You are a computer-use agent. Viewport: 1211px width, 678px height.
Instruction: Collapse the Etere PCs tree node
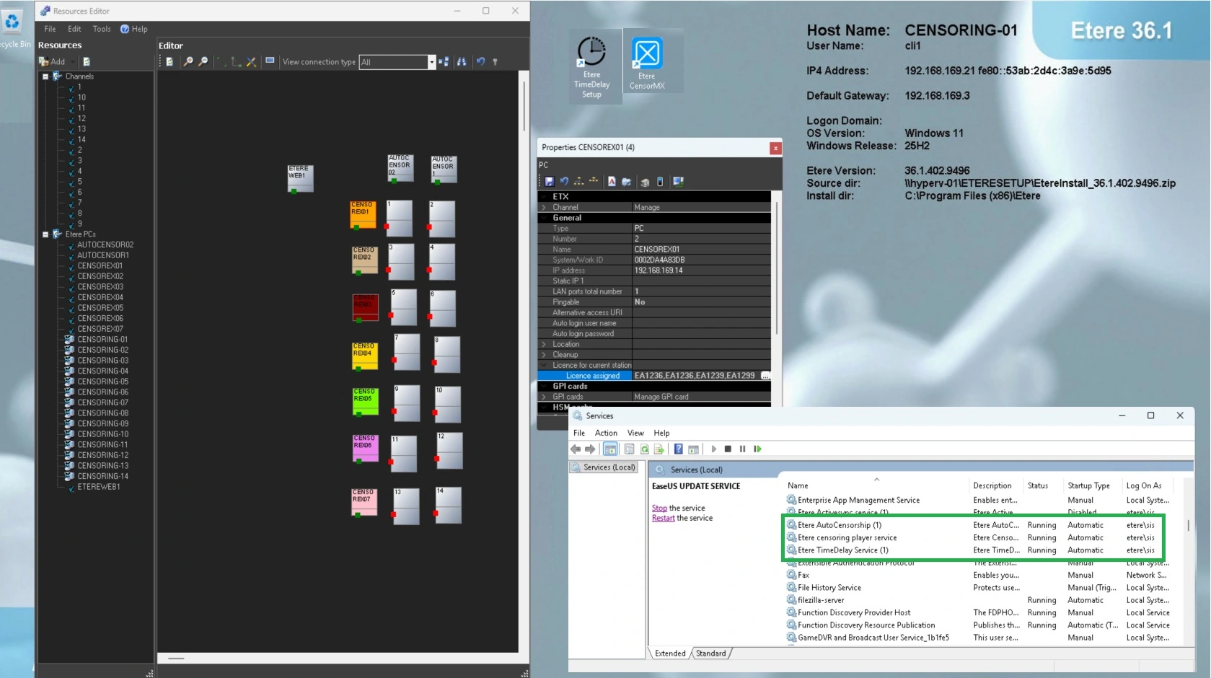tap(45, 234)
